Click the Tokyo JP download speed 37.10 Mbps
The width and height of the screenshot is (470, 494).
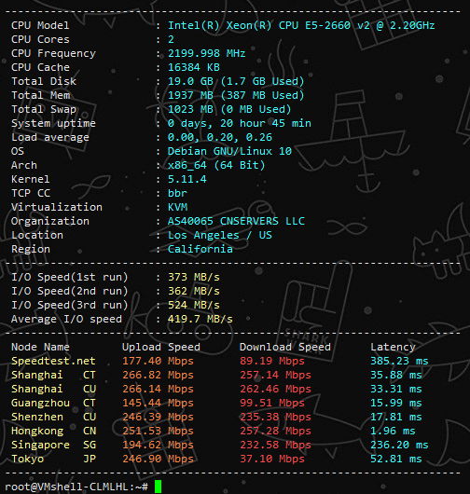point(272,459)
